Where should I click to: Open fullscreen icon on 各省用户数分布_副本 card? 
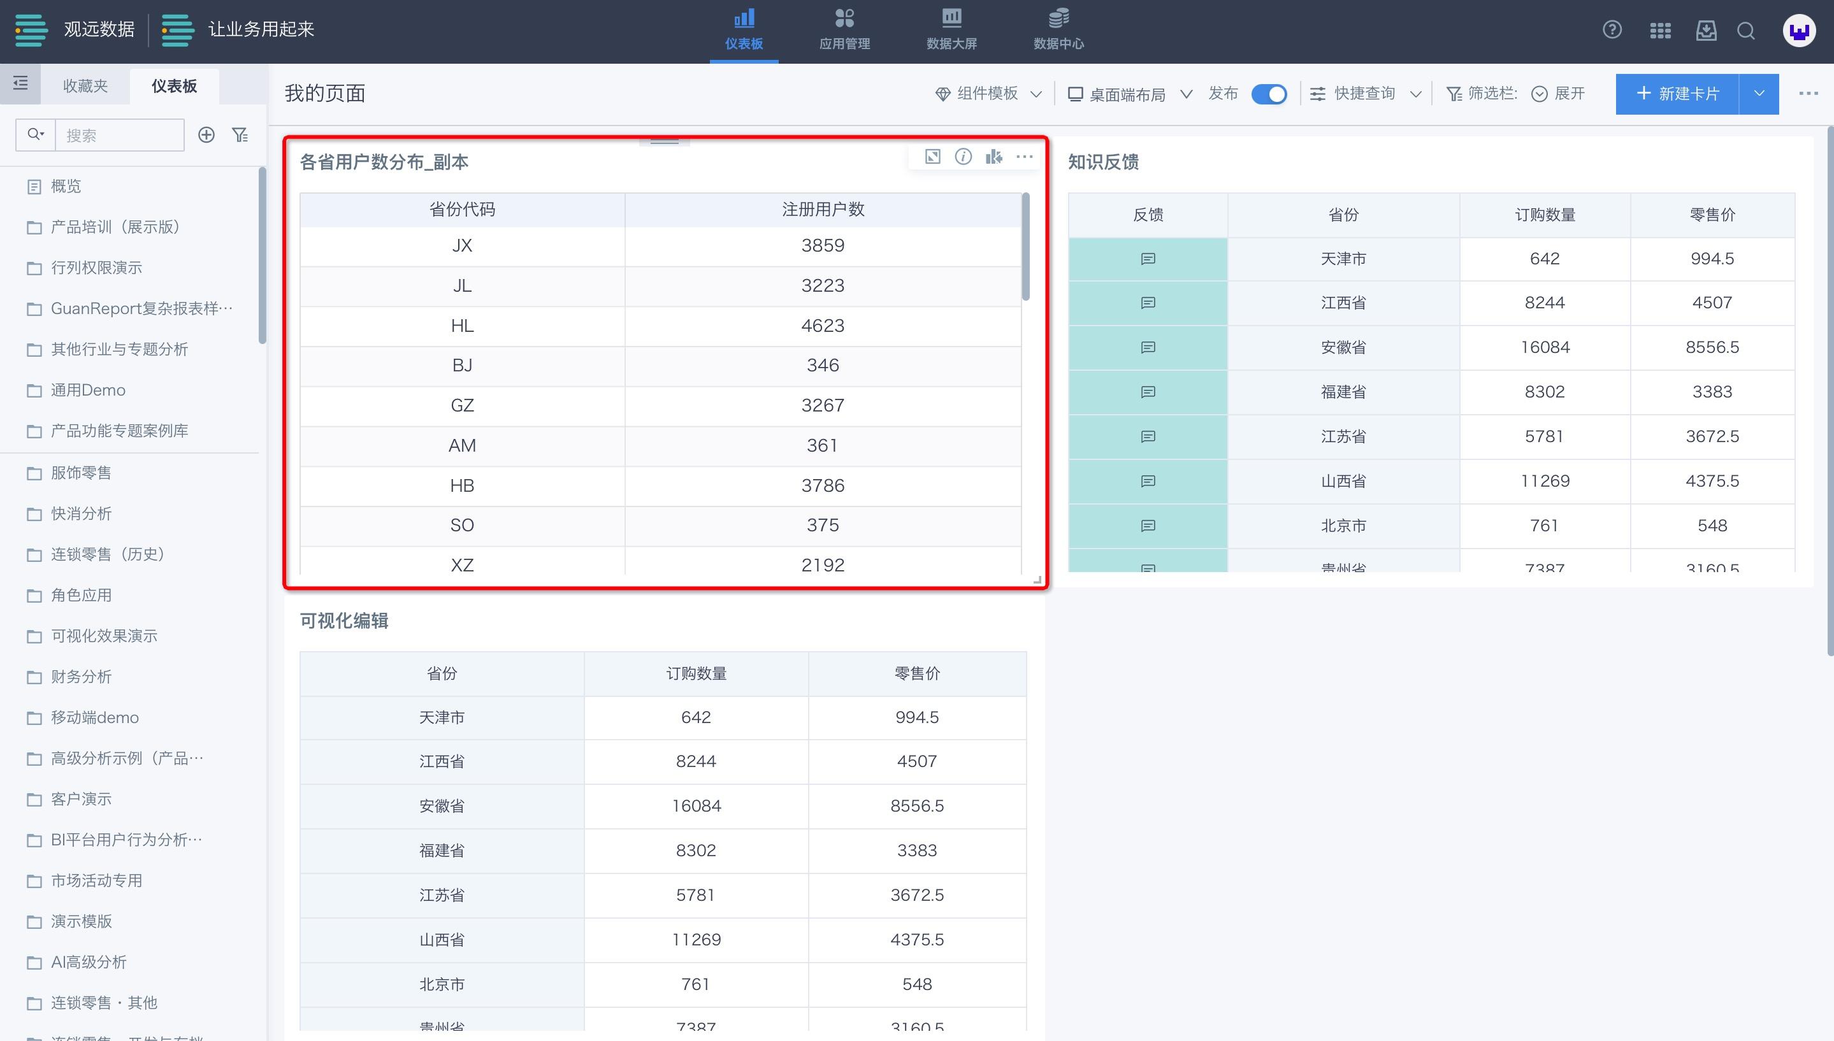click(932, 157)
